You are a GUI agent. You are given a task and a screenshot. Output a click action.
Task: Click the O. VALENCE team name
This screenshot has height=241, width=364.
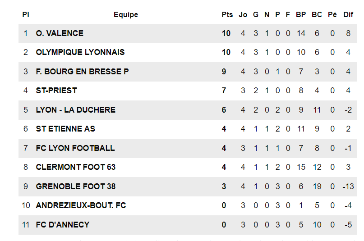60,33
